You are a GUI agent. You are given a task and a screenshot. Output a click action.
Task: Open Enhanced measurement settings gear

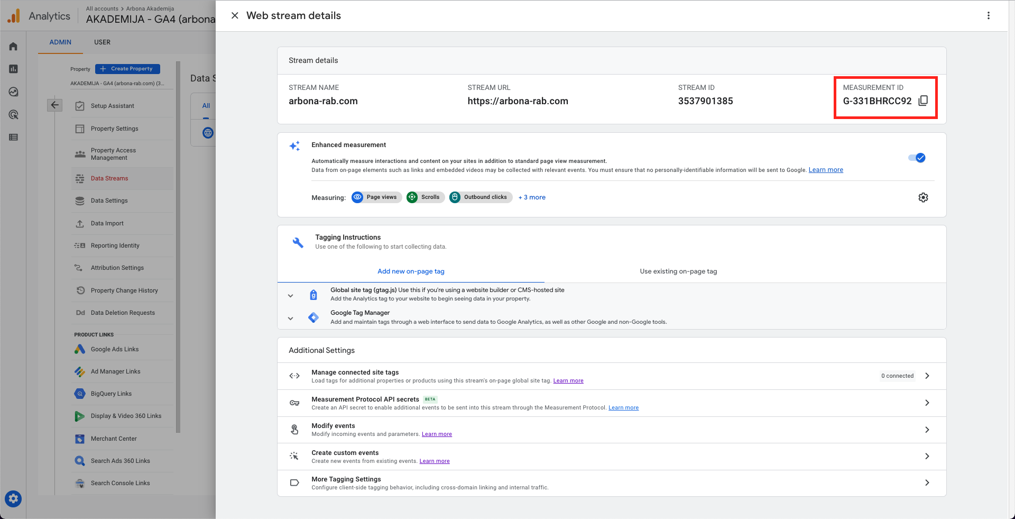click(923, 197)
